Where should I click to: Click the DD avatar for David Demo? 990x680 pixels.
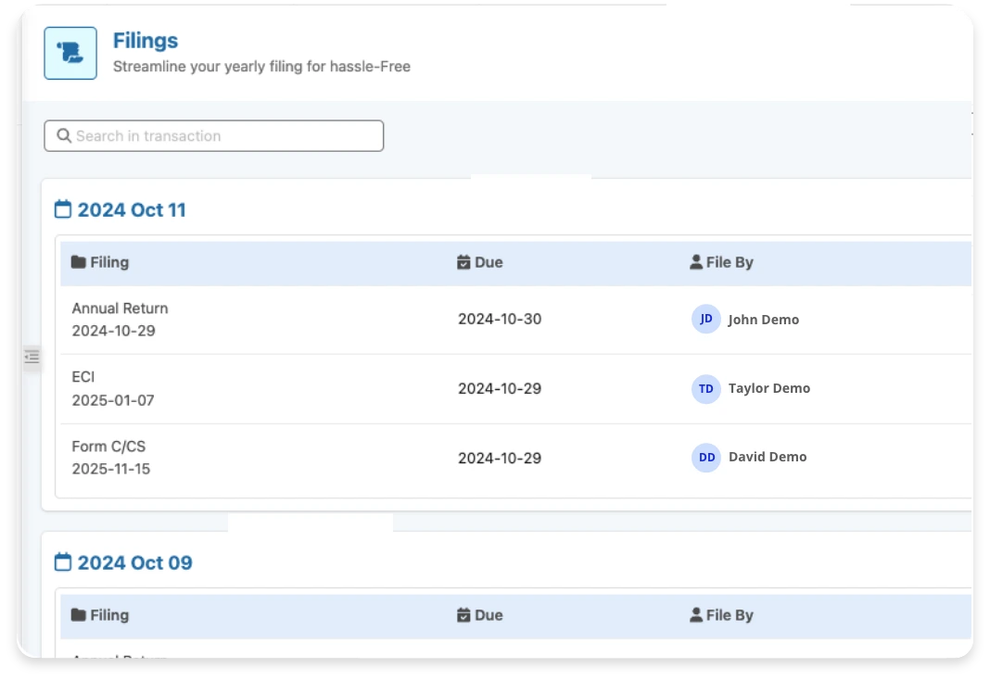coord(705,458)
